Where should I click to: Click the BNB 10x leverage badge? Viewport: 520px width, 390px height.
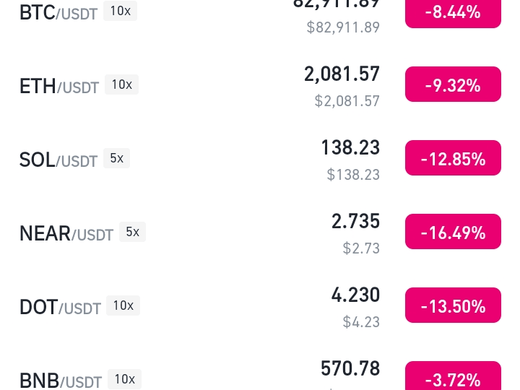point(125,379)
